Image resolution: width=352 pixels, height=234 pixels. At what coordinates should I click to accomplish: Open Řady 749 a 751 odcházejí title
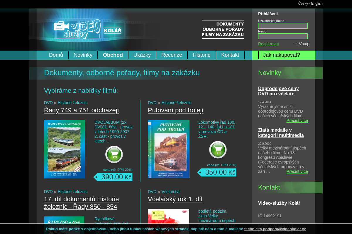(x=82, y=110)
